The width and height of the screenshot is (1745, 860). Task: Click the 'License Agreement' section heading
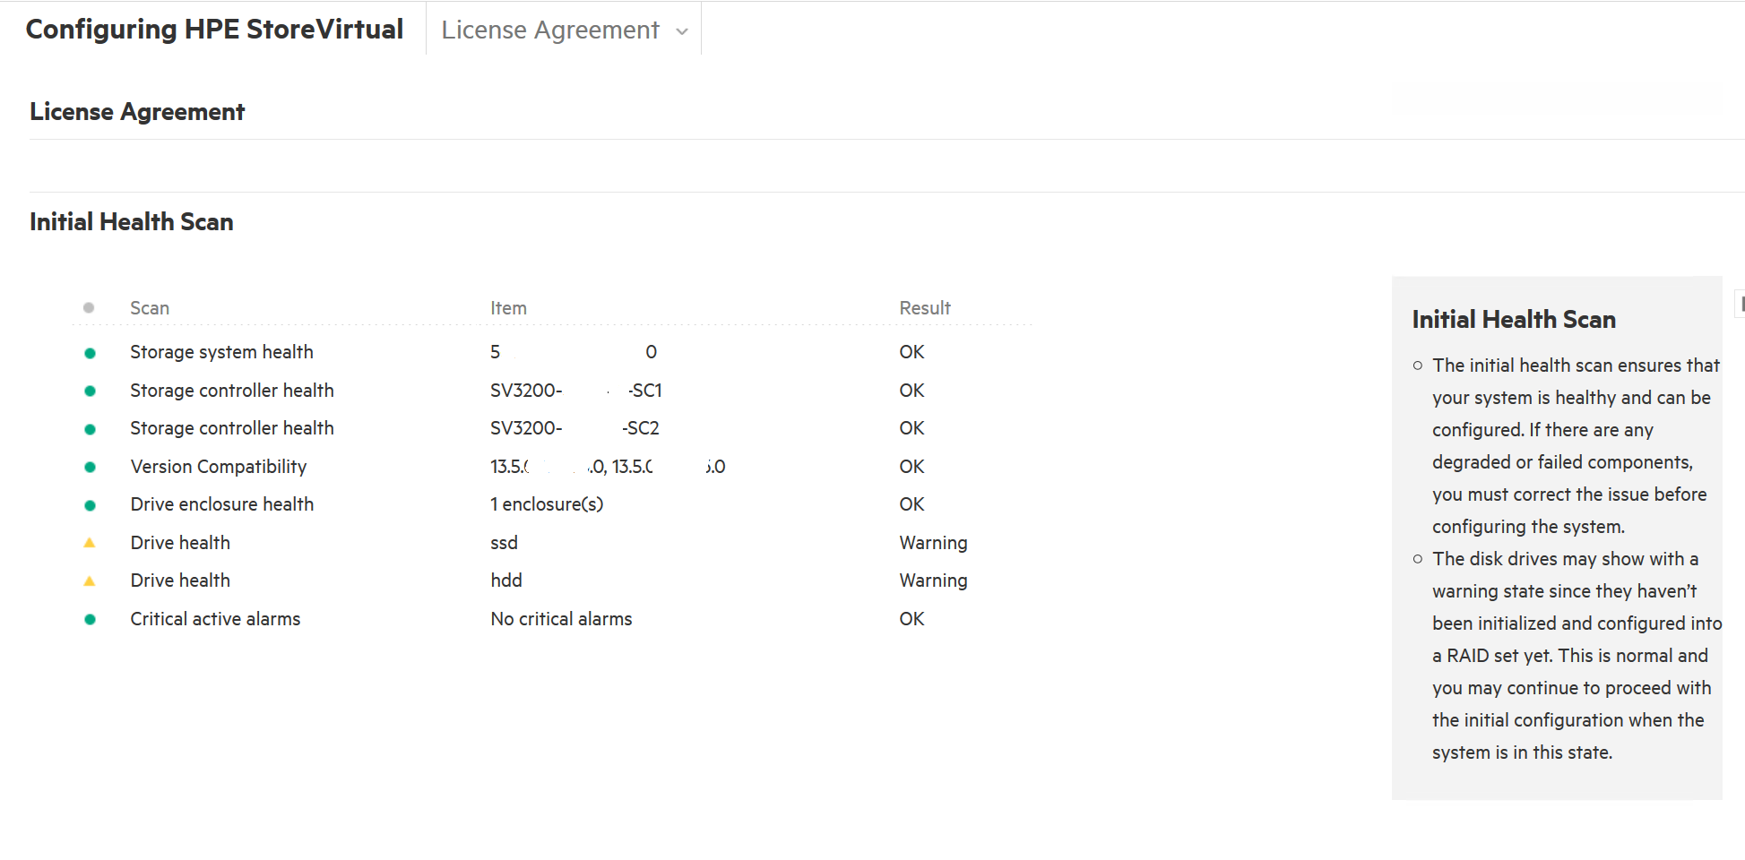point(137,112)
